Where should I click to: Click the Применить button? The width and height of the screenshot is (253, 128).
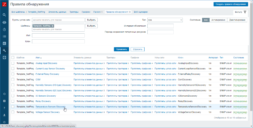coord(121,49)
